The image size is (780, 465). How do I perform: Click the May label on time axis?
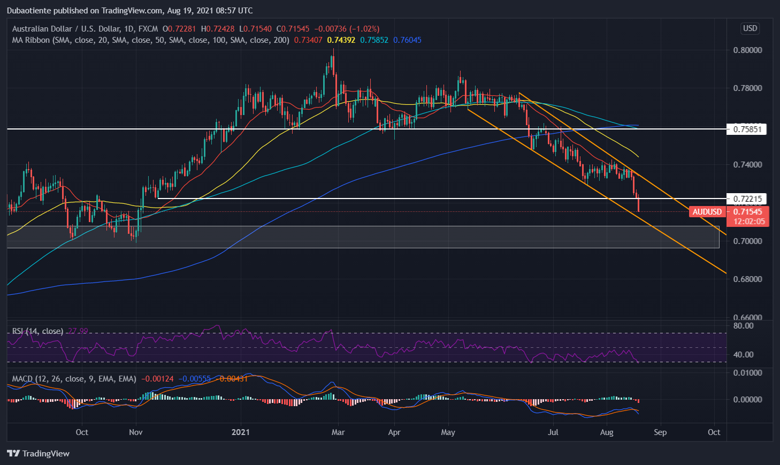448,432
